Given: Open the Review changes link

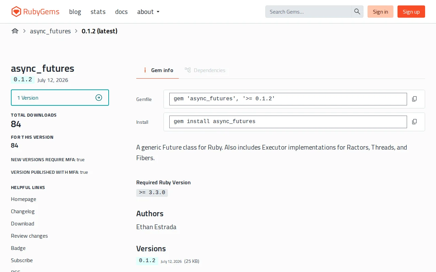Looking at the screenshot, I should [x=29, y=236].
